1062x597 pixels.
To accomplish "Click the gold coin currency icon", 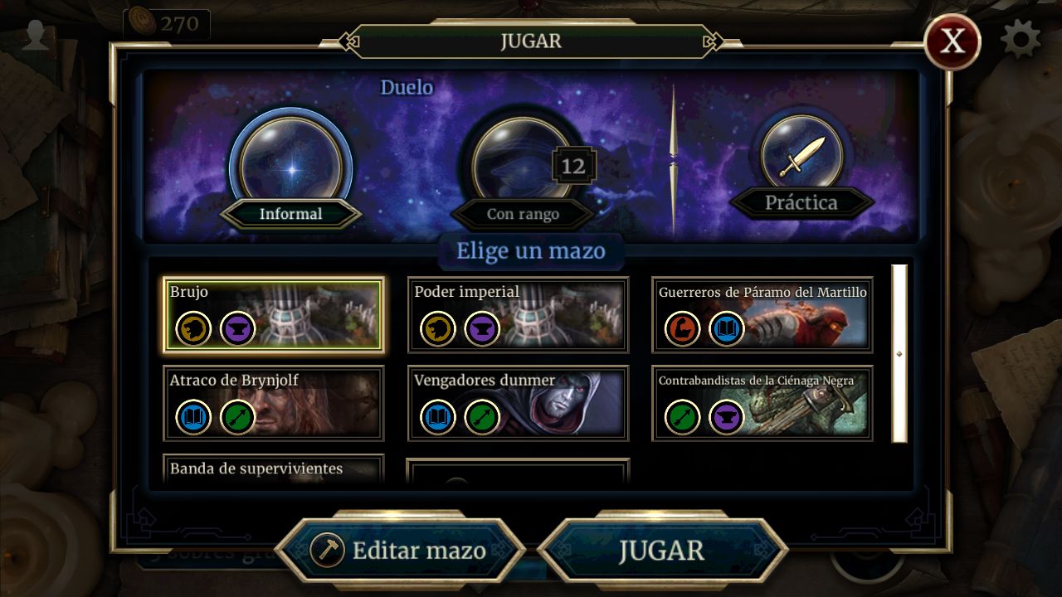I will [139, 24].
